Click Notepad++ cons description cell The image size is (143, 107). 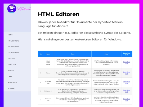pyautogui.click(x=106, y=91)
